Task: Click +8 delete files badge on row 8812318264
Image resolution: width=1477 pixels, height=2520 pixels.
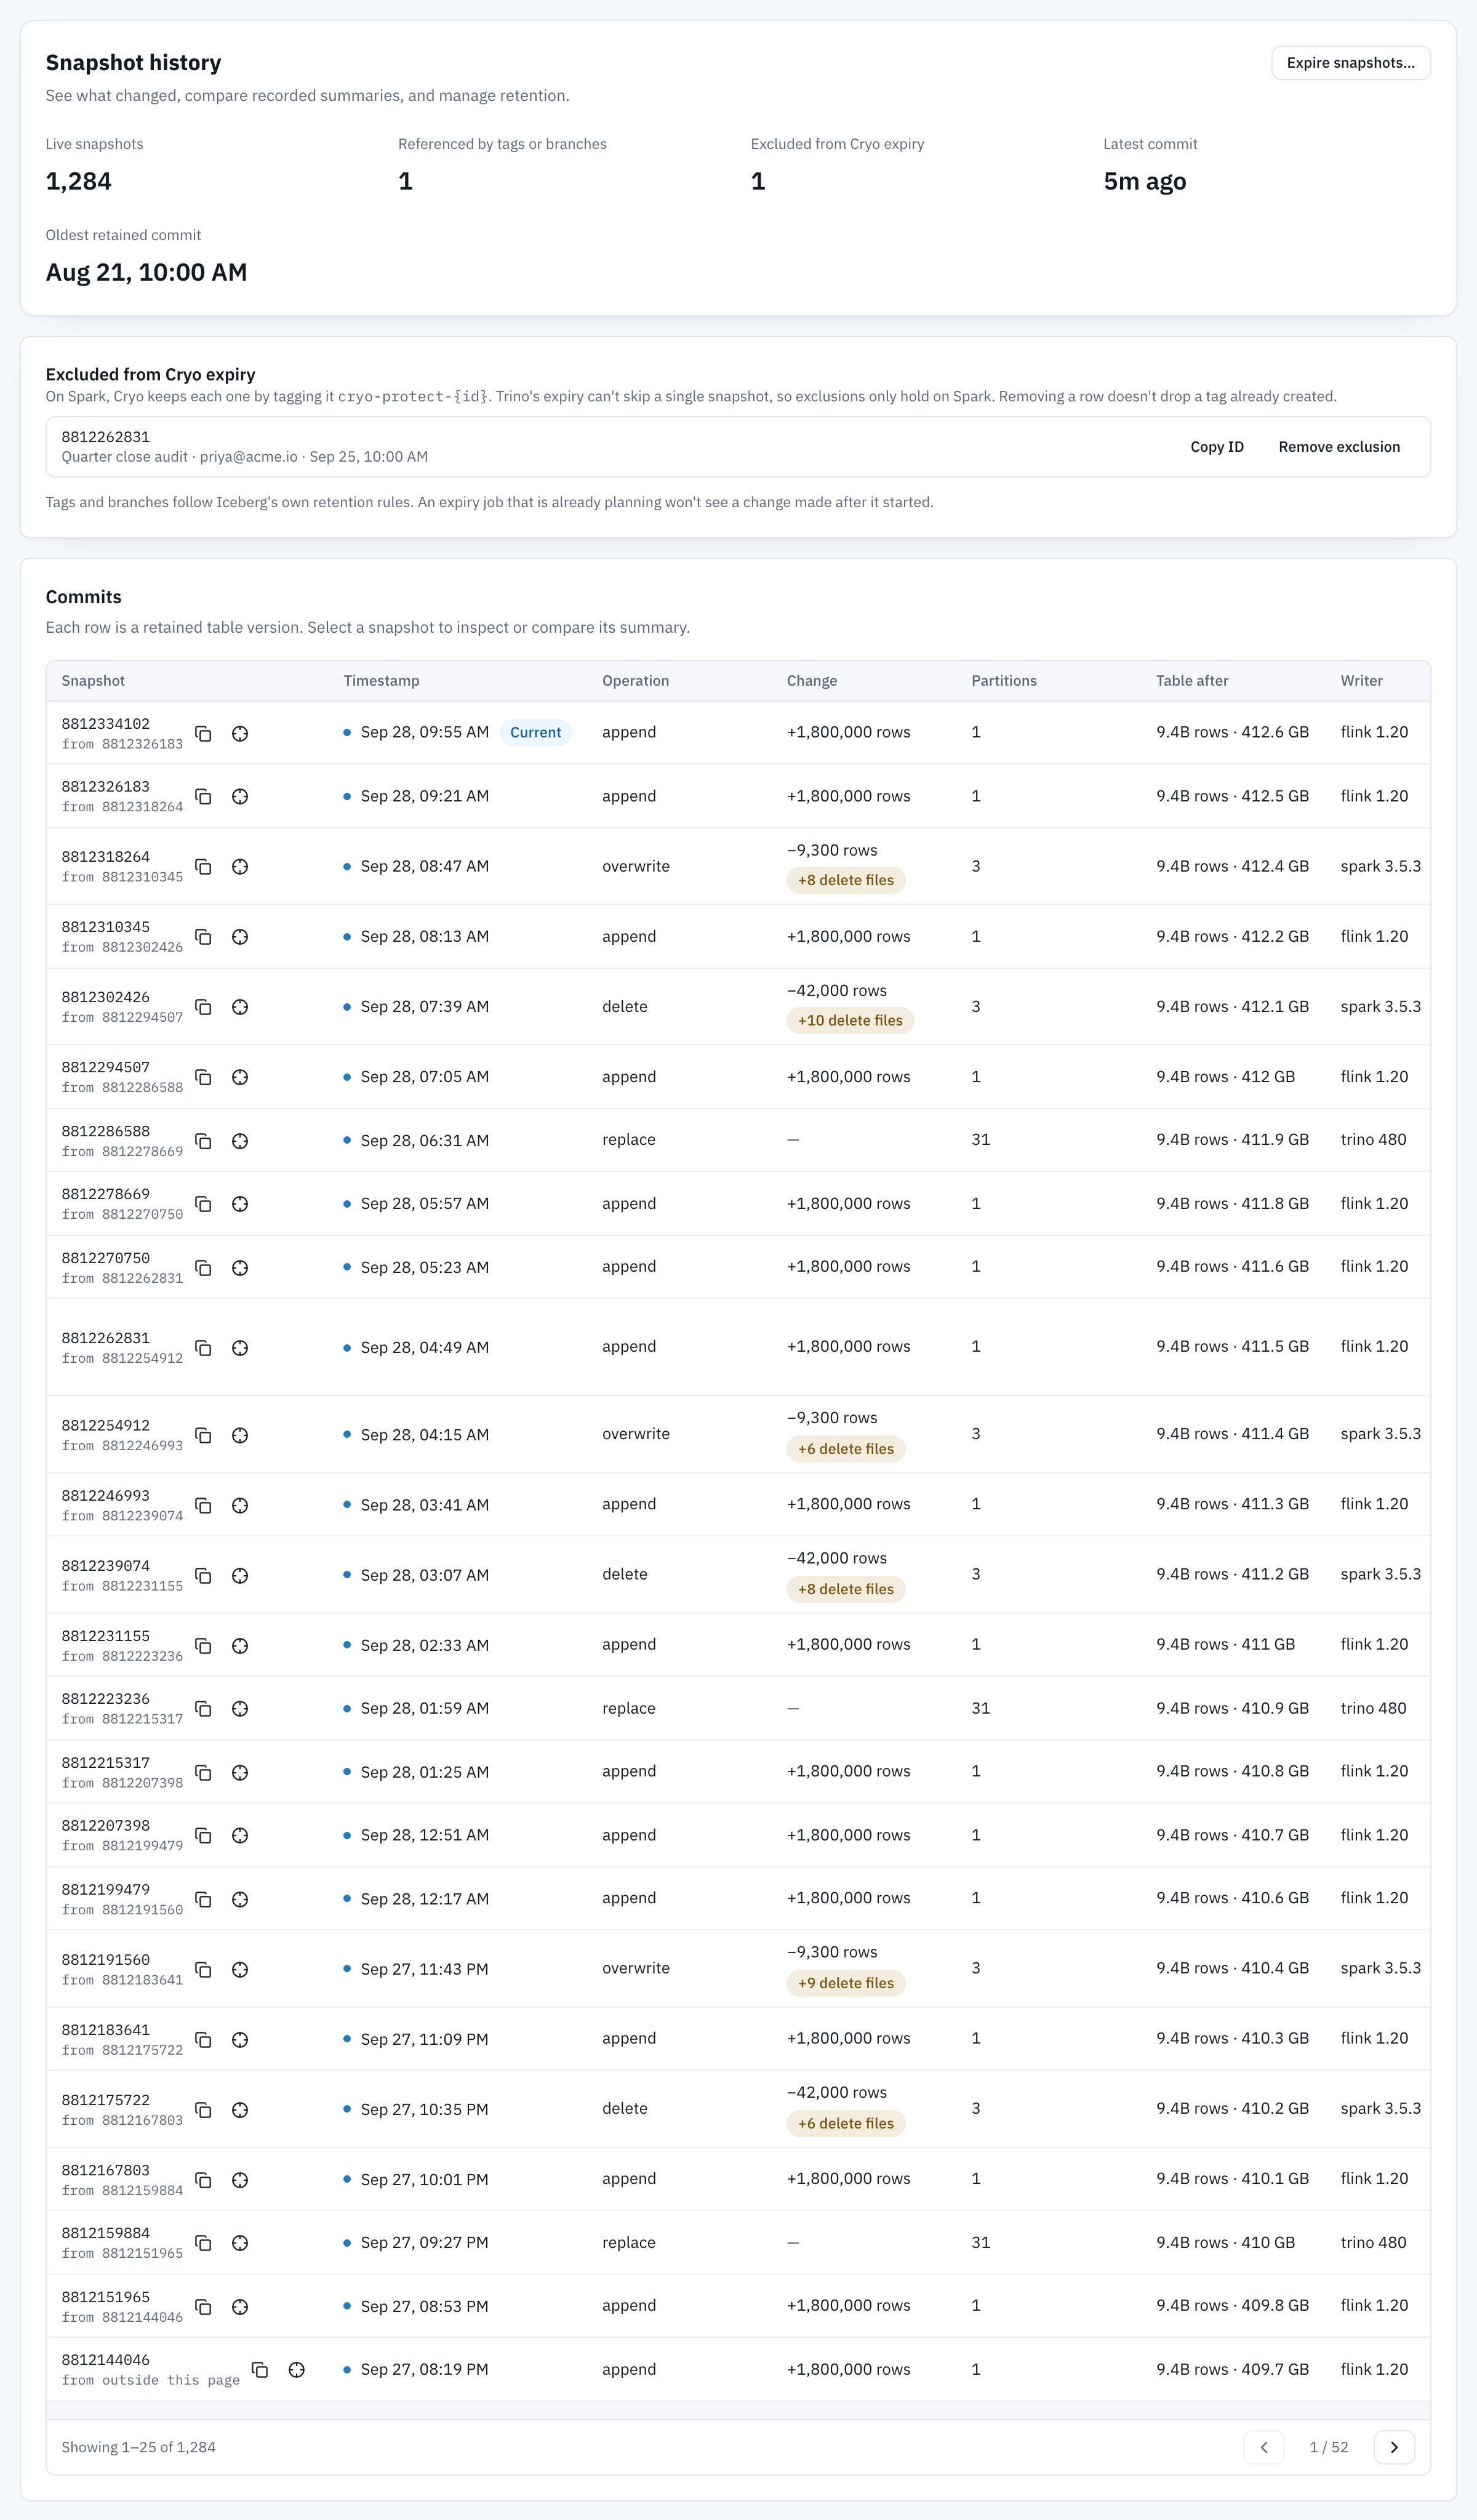Action: 846,880
